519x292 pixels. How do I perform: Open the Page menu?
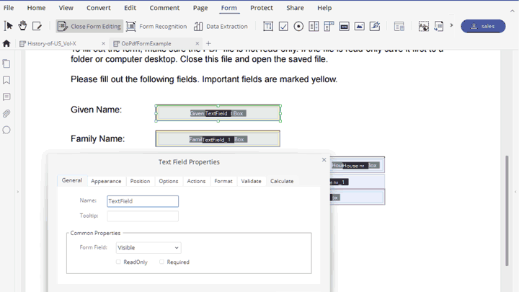(x=200, y=8)
